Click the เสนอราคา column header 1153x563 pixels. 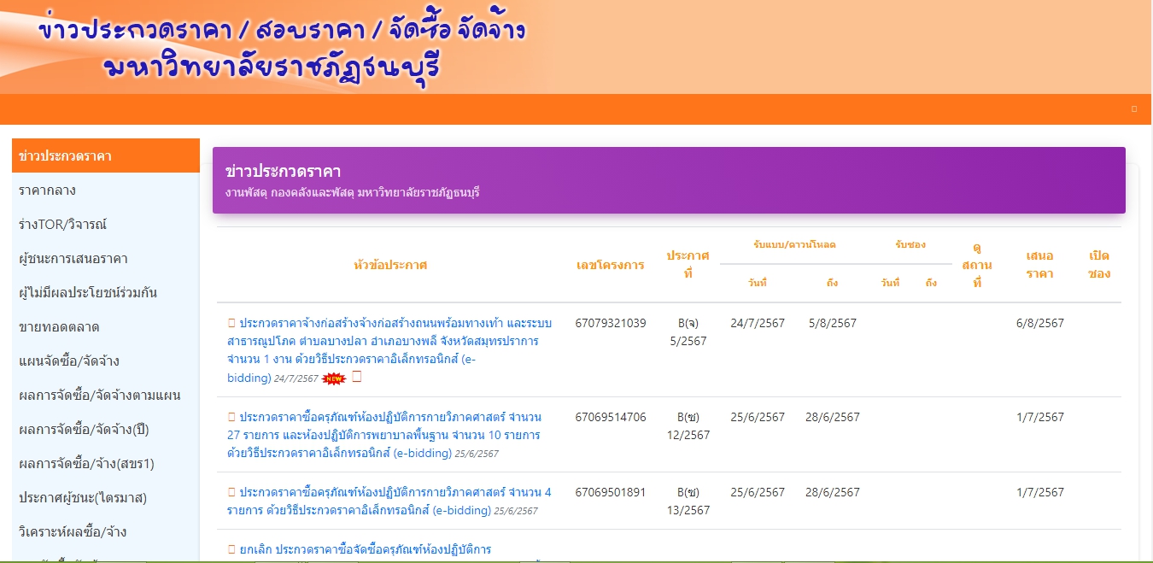(x=1040, y=265)
